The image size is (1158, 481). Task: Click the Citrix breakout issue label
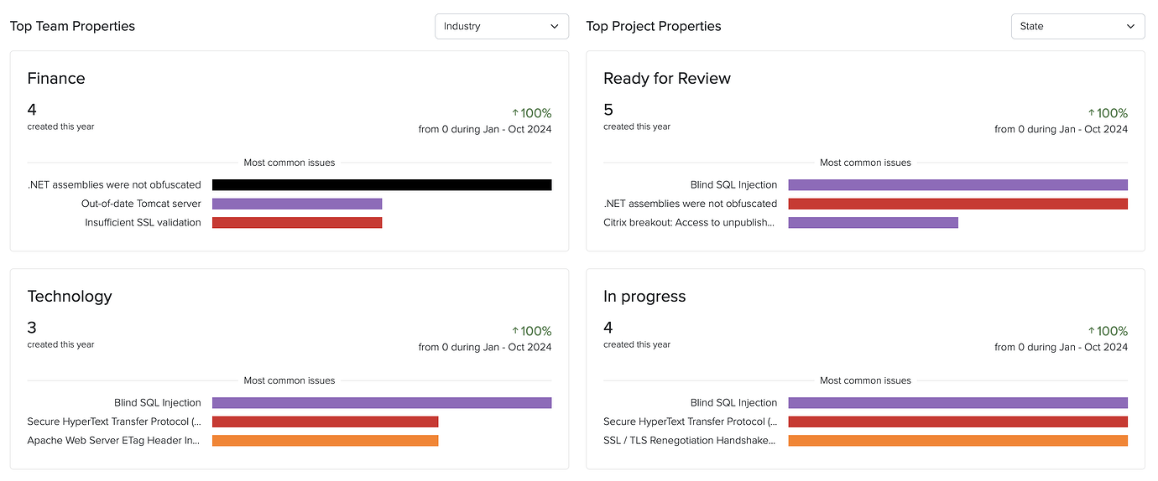[690, 223]
